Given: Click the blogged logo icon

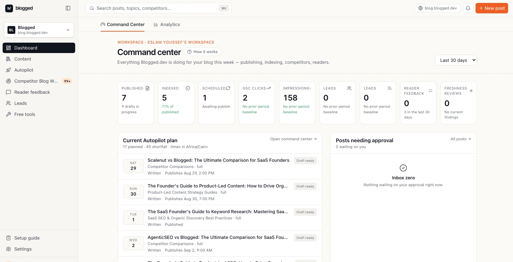Looking at the screenshot, I should tap(9, 8).
